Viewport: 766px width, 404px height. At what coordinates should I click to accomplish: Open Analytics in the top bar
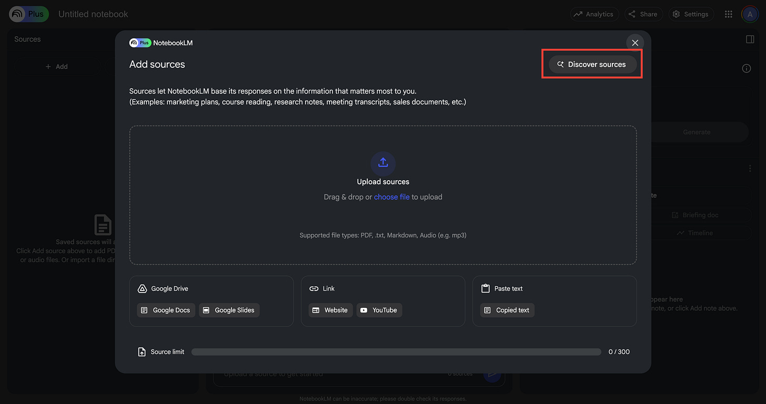pyautogui.click(x=594, y=14)
